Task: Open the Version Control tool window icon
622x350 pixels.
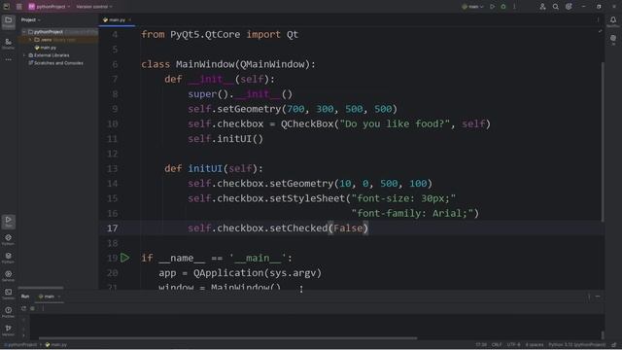Action: (9, 331)
